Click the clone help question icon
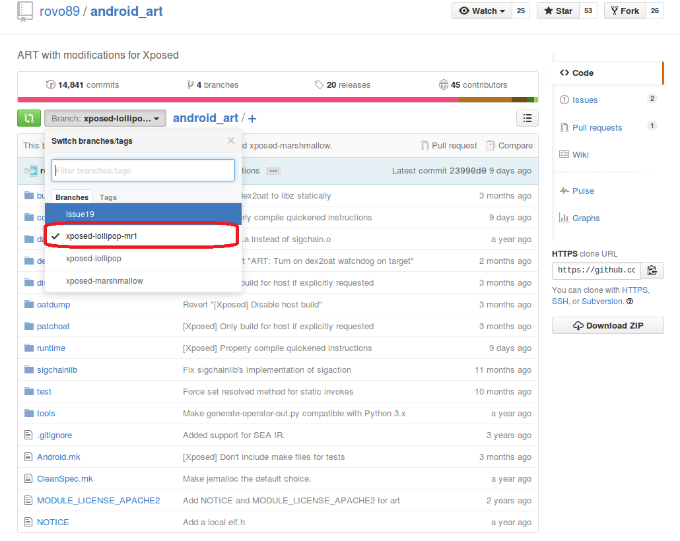 pos(630,302)
